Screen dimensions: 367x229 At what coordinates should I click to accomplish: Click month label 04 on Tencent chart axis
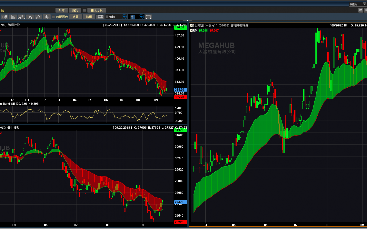pos(75,100)
